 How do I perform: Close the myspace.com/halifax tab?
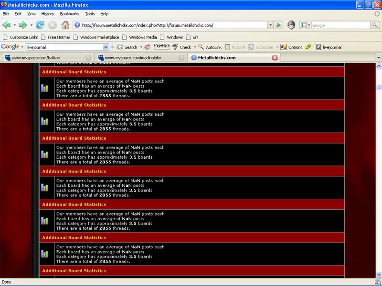(x=88, y=58)
